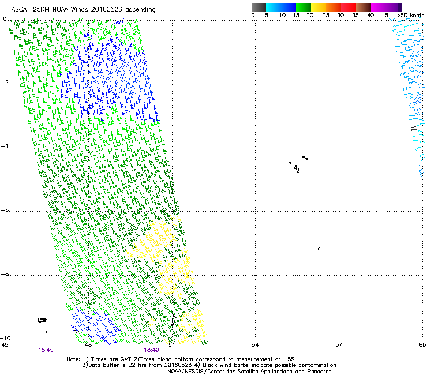Click the green 15-20 knots legend segment
Image resolution: width=427 pixels, height=375 pixels.
(x=304, y=7)
